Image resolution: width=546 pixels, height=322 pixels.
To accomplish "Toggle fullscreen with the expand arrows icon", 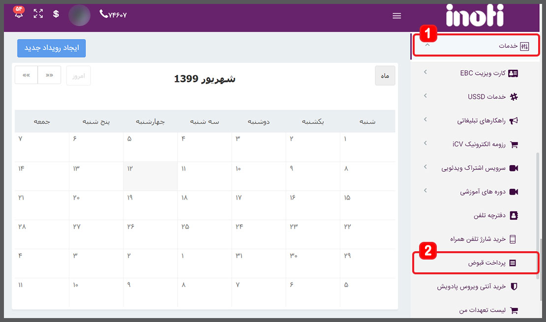I will click(x=38, y=14).
